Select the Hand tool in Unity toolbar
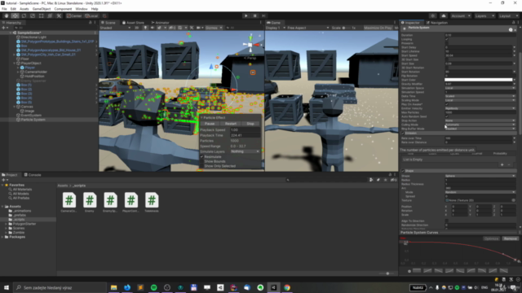The height and width of the screenshot is (293, 522). pyautogui.click(x=7, y=15)
